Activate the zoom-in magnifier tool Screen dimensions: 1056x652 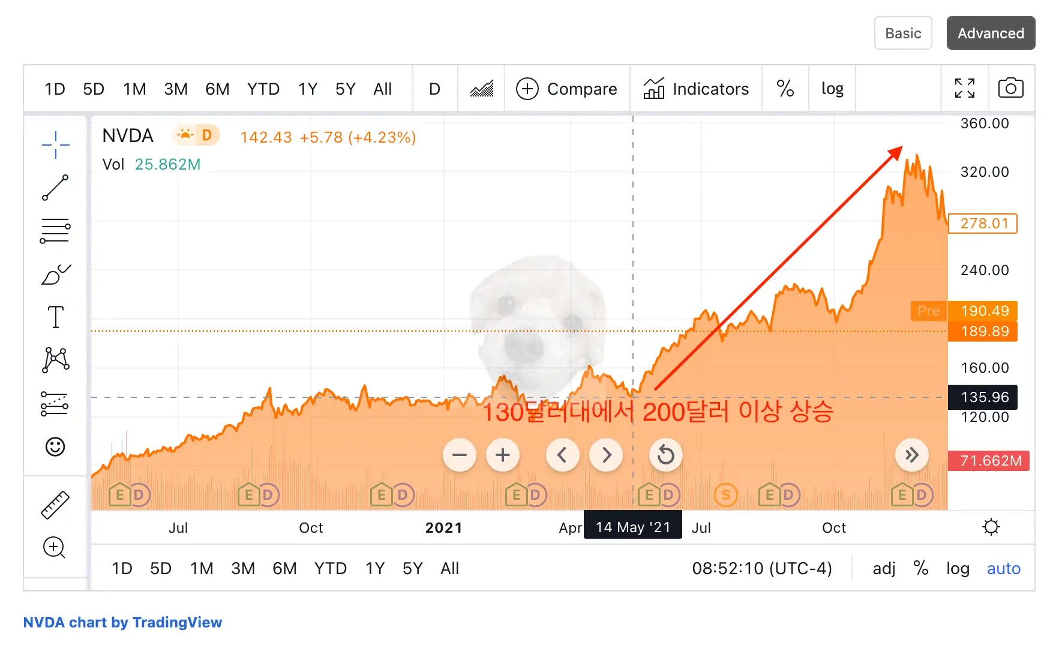tap(55, 548)
